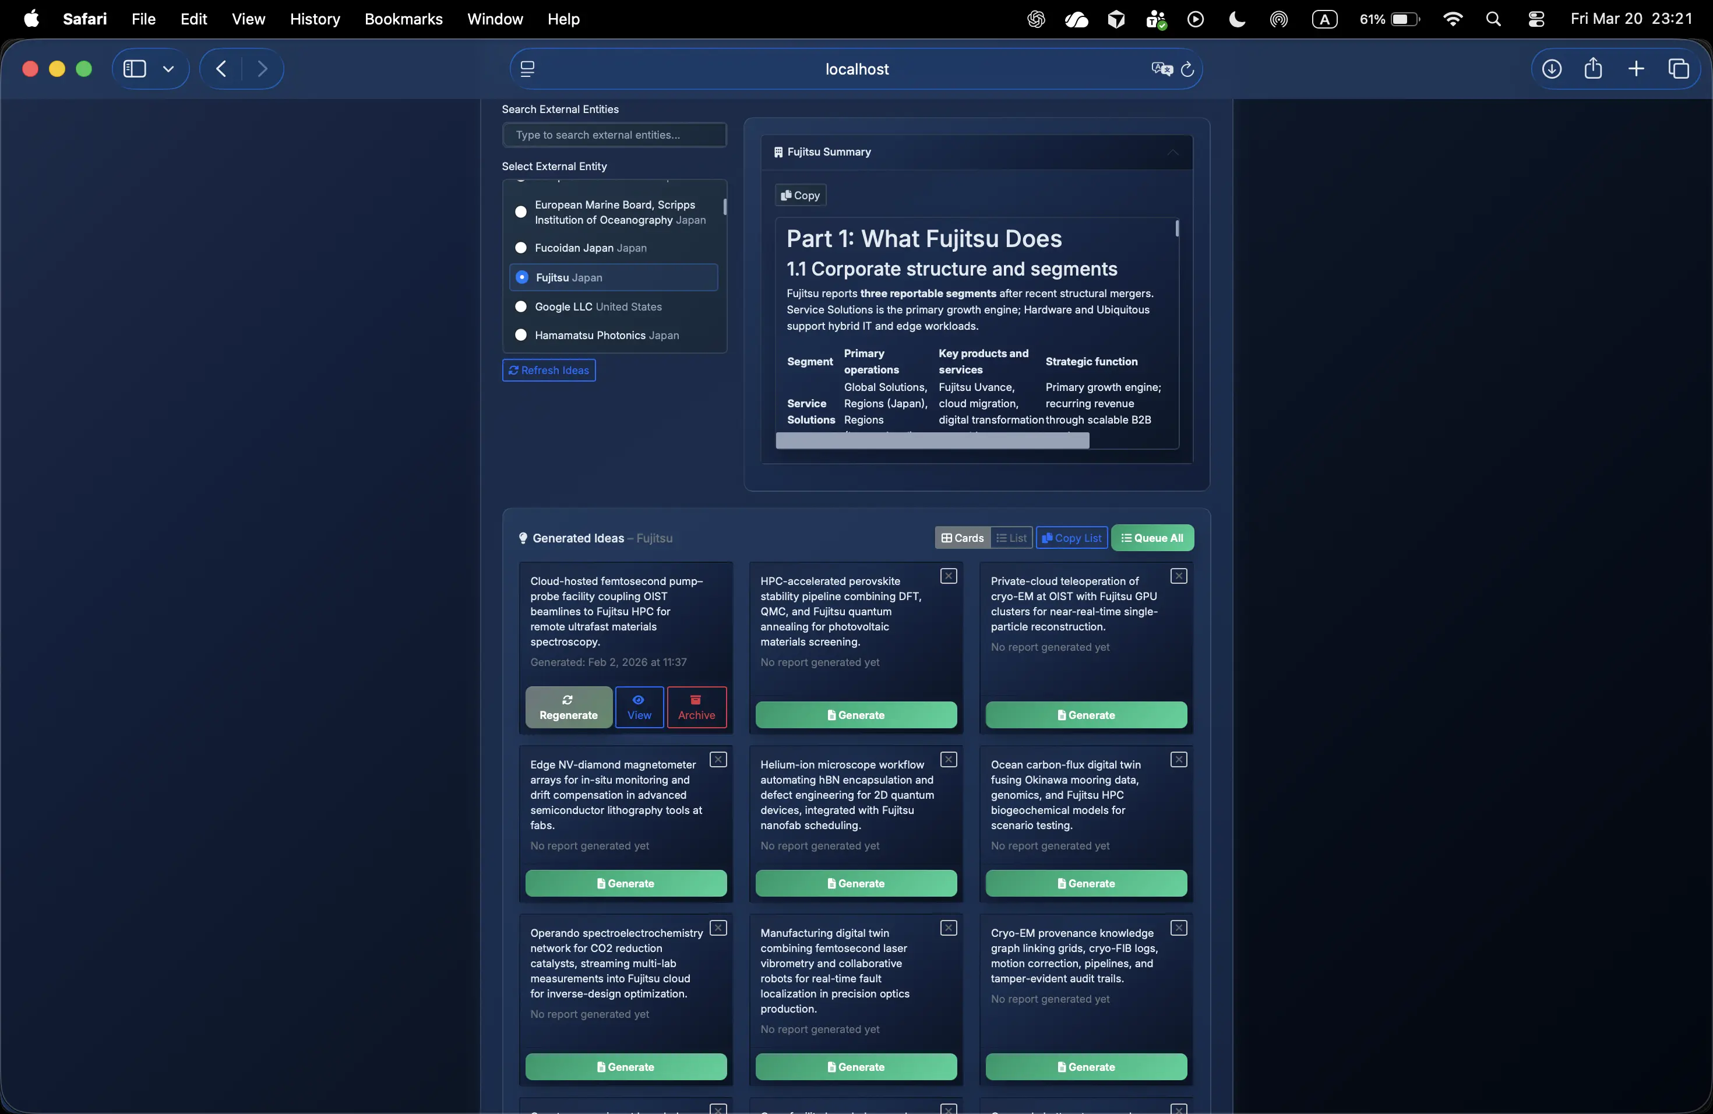1713x1114 pixels.
Task: Click the Wi-Fi icon in the menu bar
Action: tap(1453, 19)
